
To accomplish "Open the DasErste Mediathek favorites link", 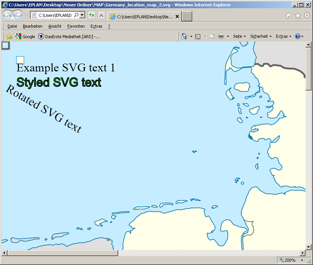I will point(69,37).
